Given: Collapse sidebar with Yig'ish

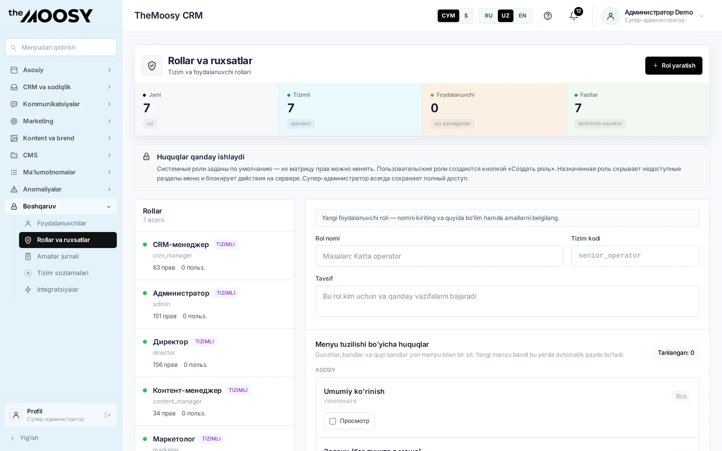Looking at the screenshot, I should point(25,438).
